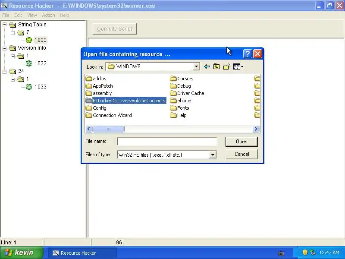Click the keyboard icon in the taskbar
This screenshot has height=259, width=345.
281,253
